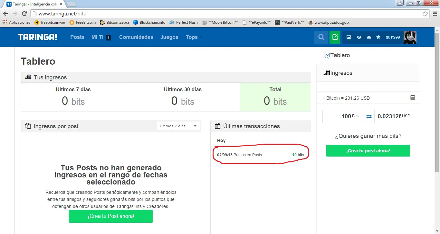Click the gust999 cat avatar
The height and width of the screenshot is (234, 440).
[410, 37]
